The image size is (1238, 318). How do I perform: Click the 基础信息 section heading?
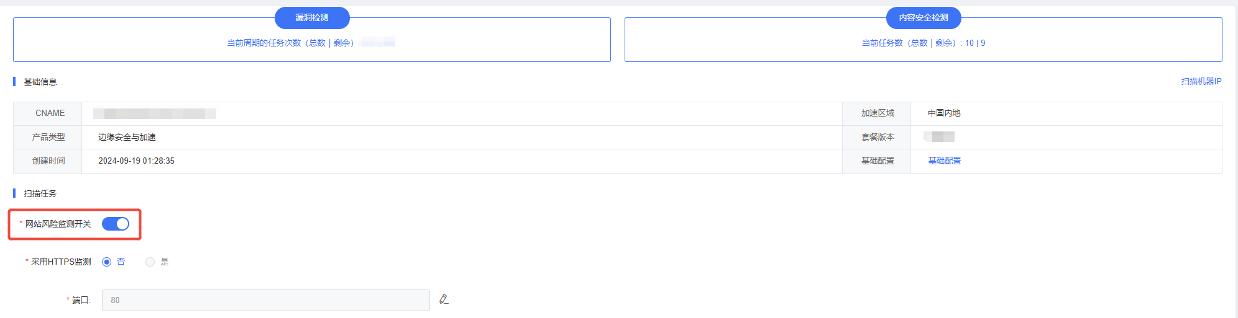(40, 82)
